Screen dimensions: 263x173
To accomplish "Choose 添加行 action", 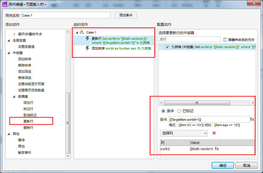I will (x=28, y=103).
